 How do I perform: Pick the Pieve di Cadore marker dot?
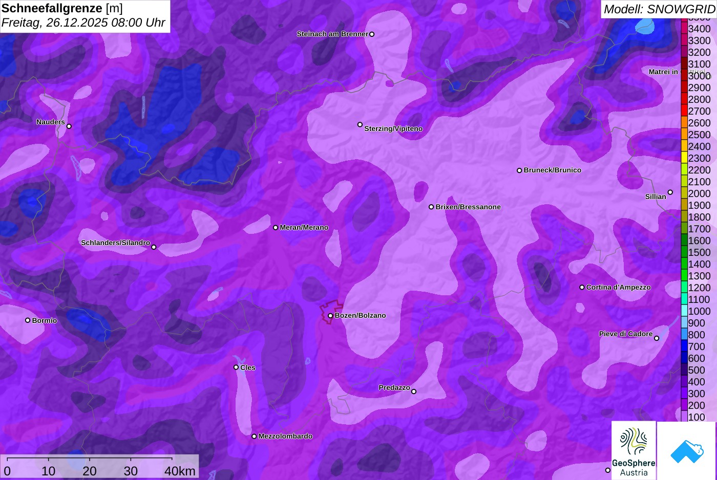point(657,338)
